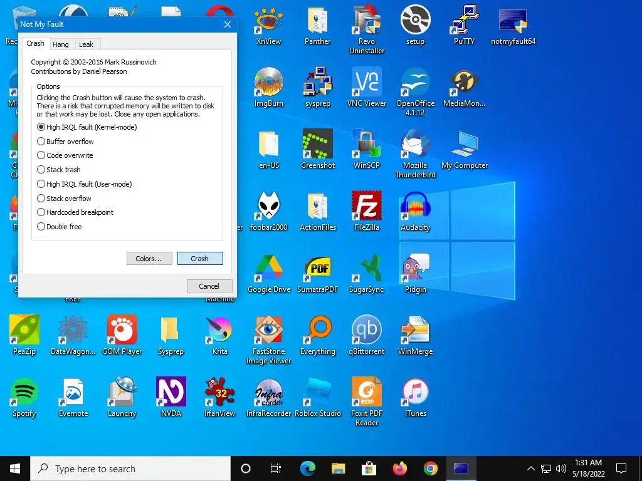Open the notification center icon
This screenshot has height=481, width=642.
click(x=621, y=468)
